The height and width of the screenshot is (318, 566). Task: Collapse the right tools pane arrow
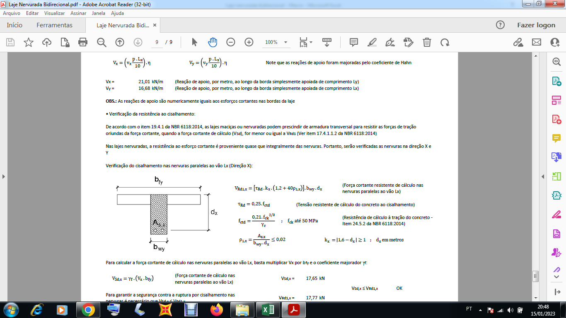[543, 176]
